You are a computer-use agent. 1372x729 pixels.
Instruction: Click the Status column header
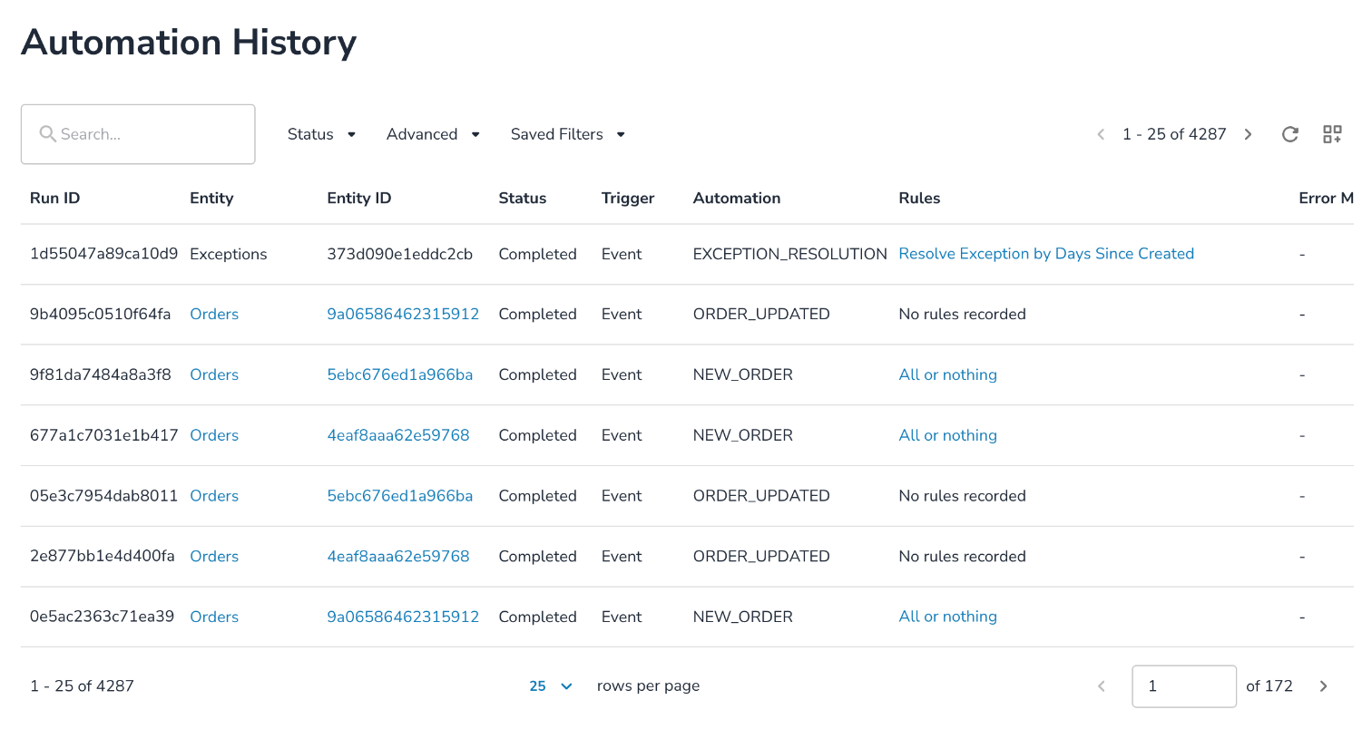[x=523, y=199]
